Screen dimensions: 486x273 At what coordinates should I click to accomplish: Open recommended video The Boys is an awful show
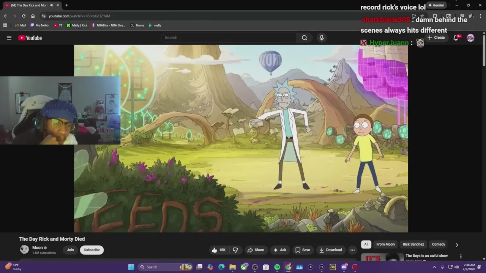coord(426,256)
